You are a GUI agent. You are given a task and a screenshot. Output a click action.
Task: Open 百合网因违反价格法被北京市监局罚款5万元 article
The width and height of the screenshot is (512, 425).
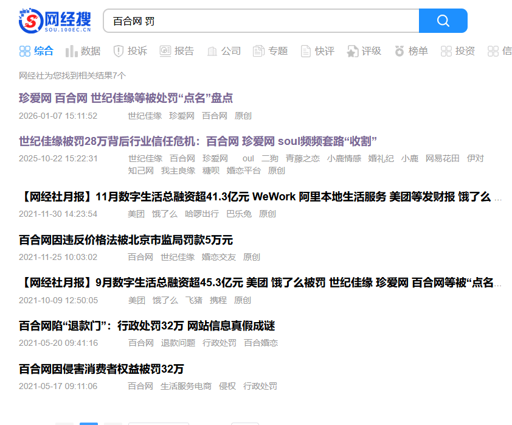126,240
